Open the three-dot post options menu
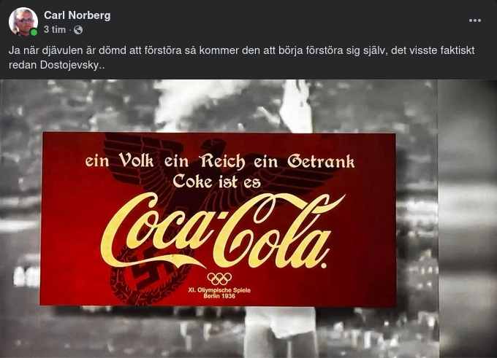This screenshot has height=358, width=497. point(475,20)
